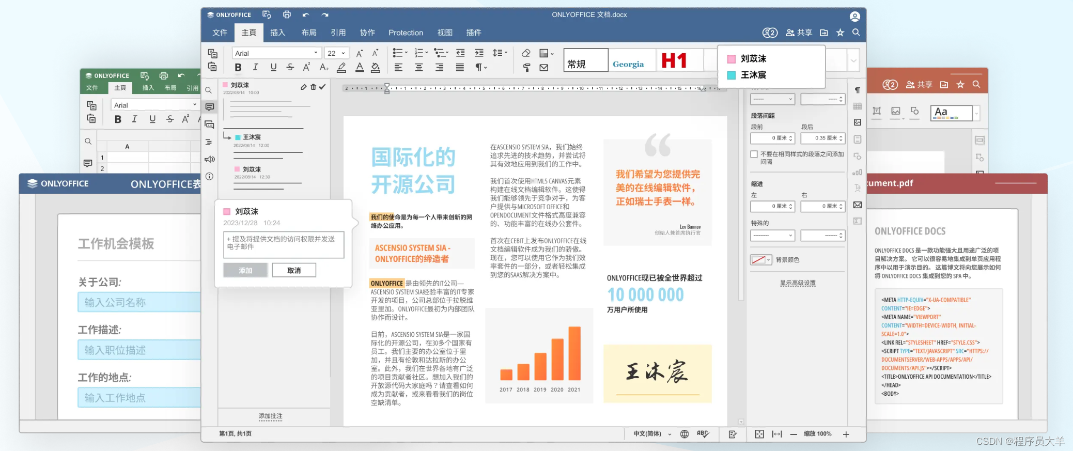Decrease paragraph indent in document toolbar
This screenshot has height=451, width=1073.
(x=460, y=53)
